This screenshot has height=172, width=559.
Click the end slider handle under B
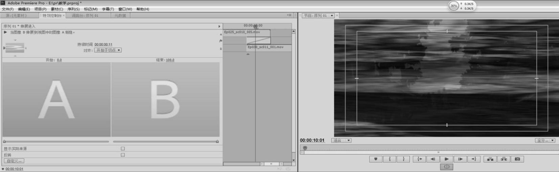tap(217, 141)
